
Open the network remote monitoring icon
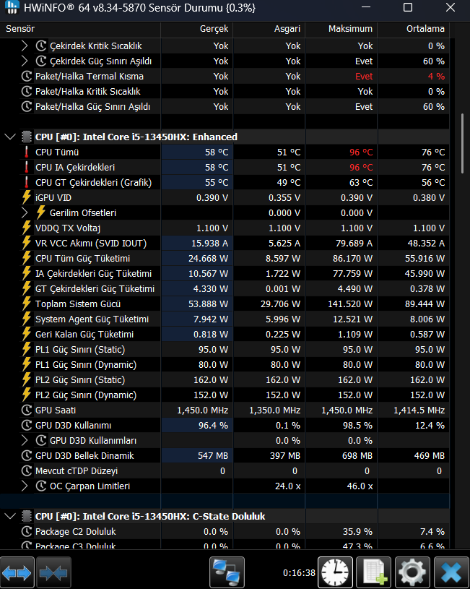pos(227,573)
